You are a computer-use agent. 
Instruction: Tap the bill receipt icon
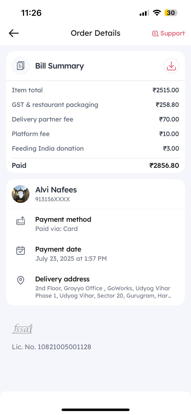[x=21, y=66]
